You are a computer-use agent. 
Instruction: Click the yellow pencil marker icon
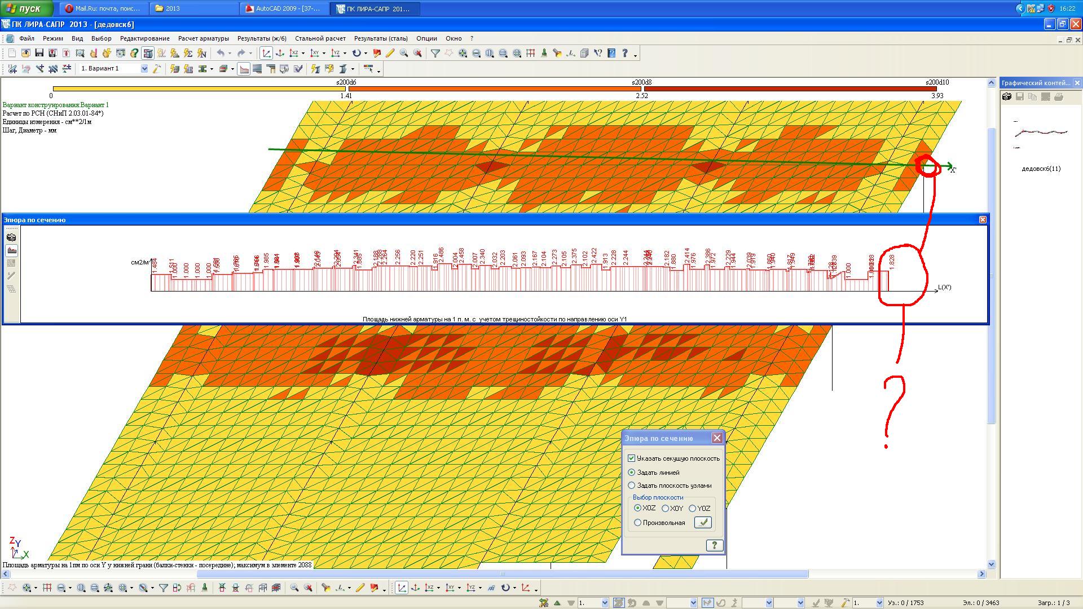click(390, 53)
